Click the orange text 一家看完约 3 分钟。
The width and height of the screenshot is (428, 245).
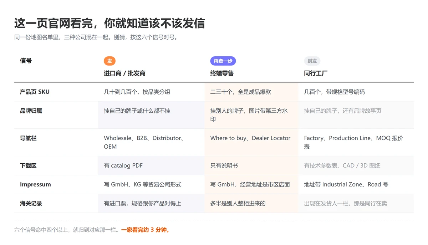point(146,230)
